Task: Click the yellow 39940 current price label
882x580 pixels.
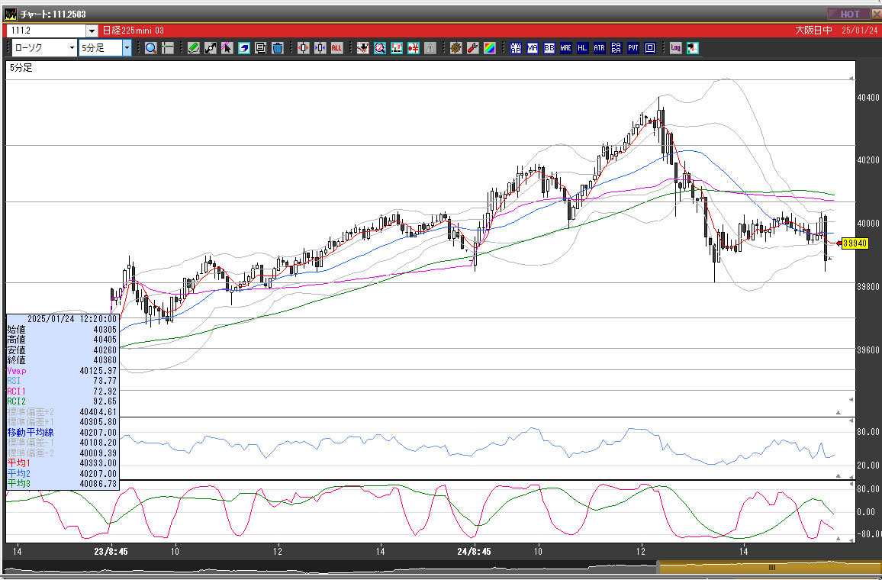Action: point(855,243)
